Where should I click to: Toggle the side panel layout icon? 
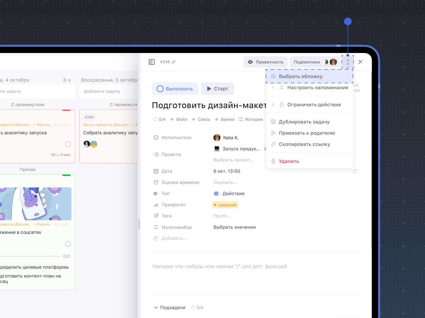point(152,62)
